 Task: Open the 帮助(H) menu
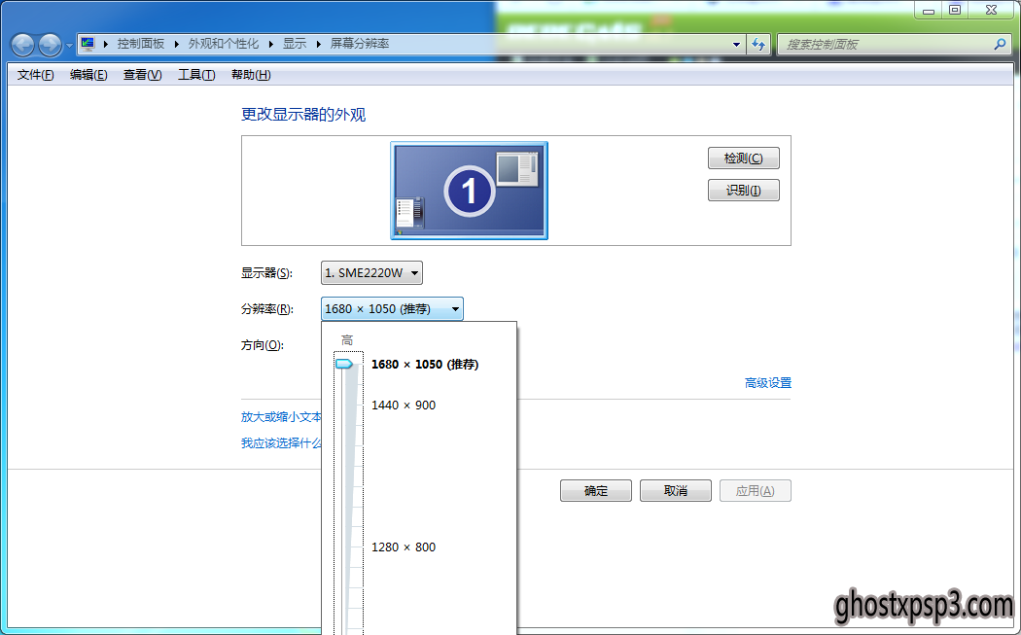[x=251, y=75]
